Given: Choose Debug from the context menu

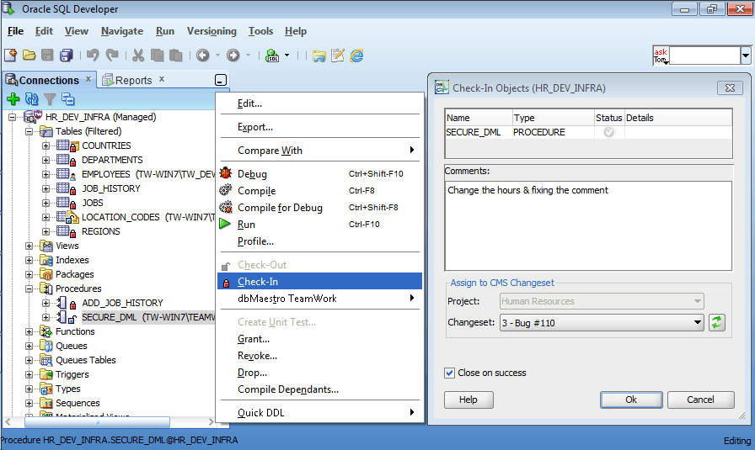Looking at the screenshot, I should pos(319,174).
